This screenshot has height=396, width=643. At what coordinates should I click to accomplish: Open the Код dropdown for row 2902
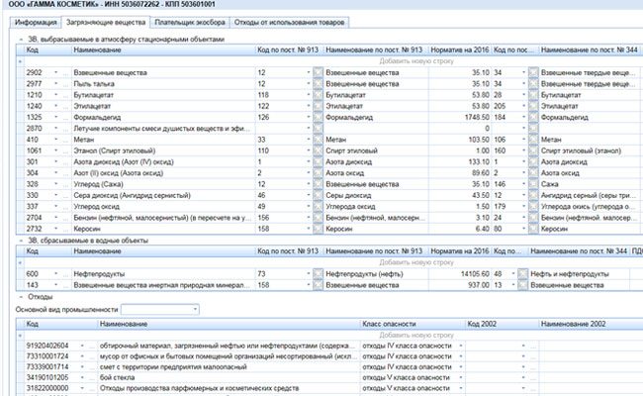(x=55, y=72)
